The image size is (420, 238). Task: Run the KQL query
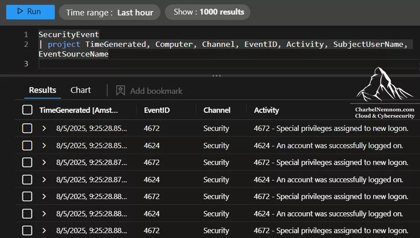click(30, 12)
